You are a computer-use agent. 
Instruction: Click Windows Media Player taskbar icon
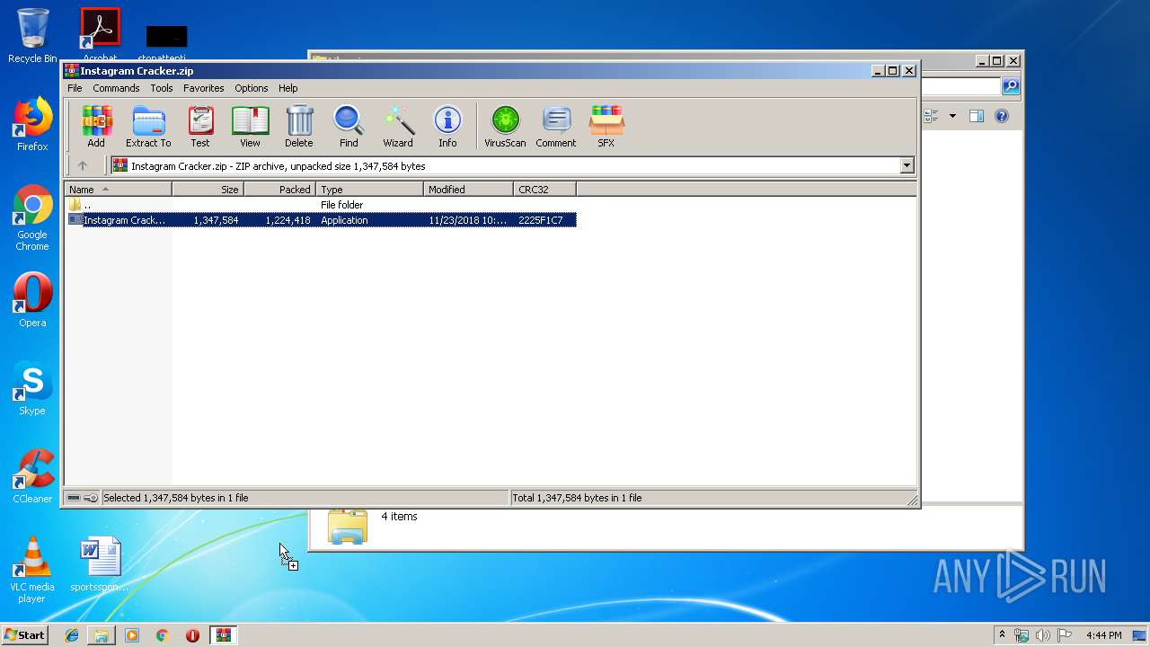click(132, 635)
